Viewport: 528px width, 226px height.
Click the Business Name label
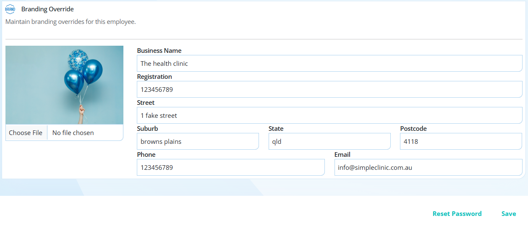(x=159, y=51)
